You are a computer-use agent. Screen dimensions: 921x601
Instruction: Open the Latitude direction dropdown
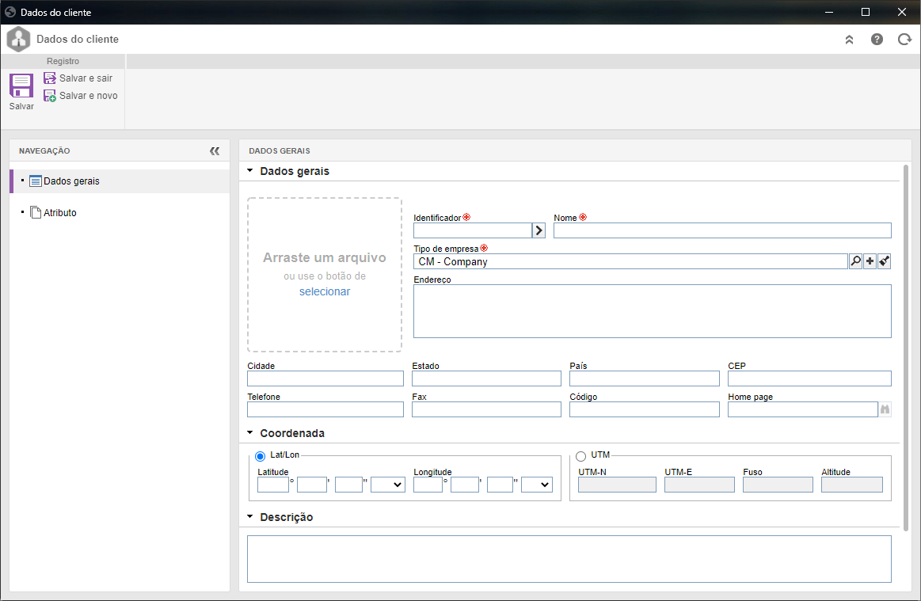click(x=388, y=485)
